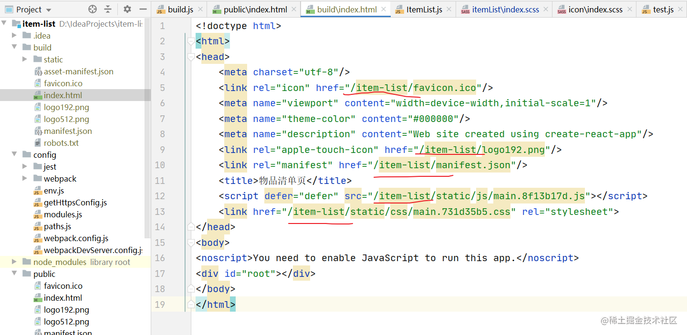Select asset-manifest.json in build folder
The image size is (687, 335).
tap(78, 71)
